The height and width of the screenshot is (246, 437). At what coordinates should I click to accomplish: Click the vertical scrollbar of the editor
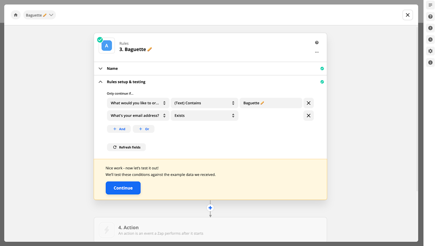click(x=417, y=109)
